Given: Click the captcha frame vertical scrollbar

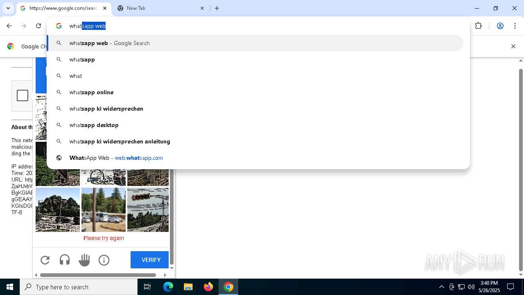Looking at the screenshot, I should (x=172, y=217).
